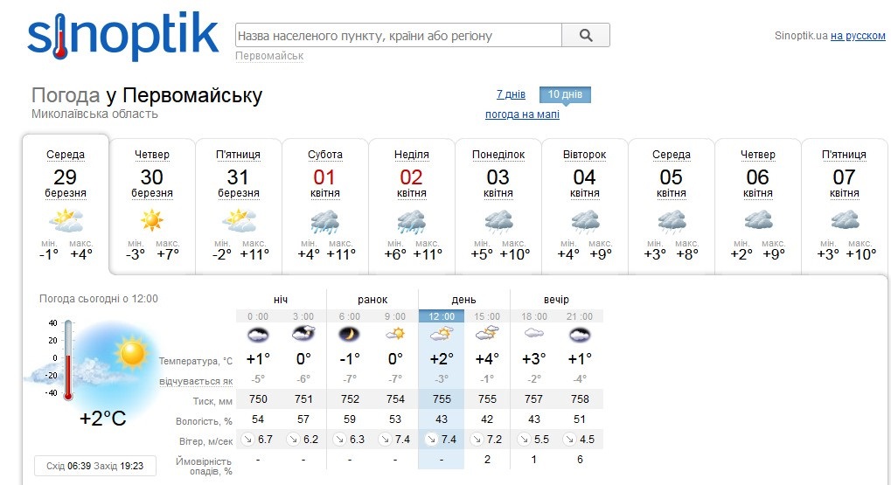Click the magnifier search button
Screen dimensions: 891x485
click(586, 35)
